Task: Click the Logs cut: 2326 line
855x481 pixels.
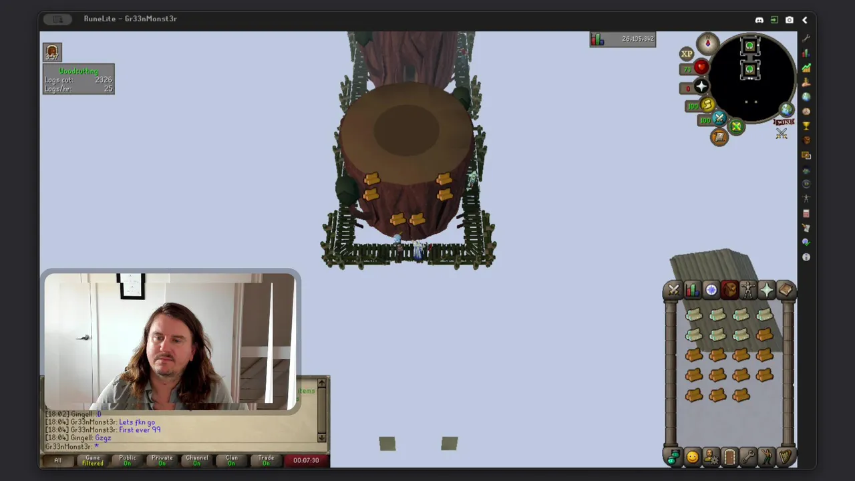Action: (x=78, y=80)
